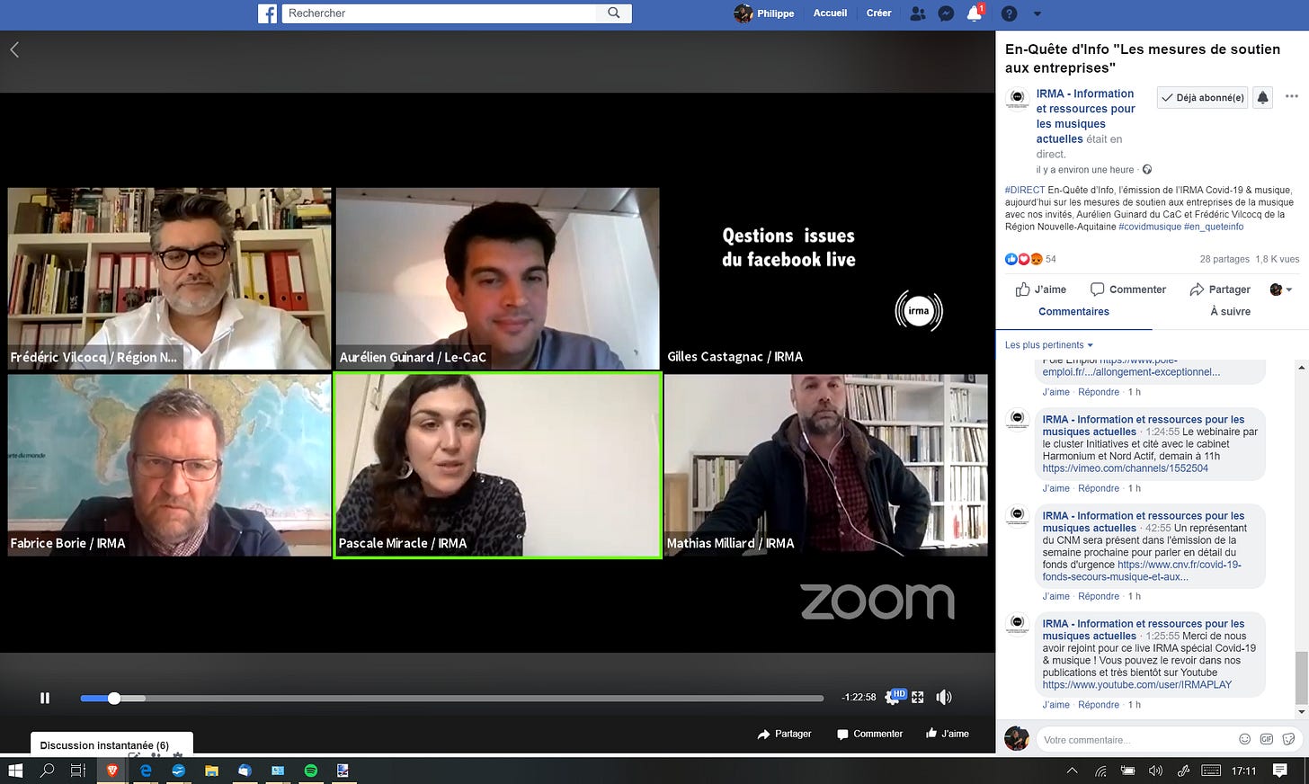This screenshot has width=1309, height=784.
Task: Click Commenter below the video player
Action: (869, 734)
